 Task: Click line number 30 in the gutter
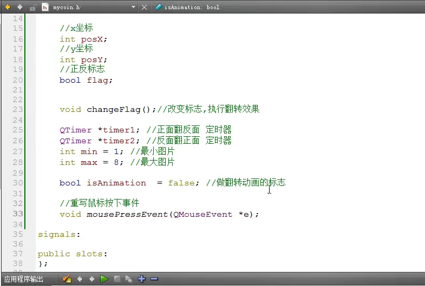click(x=18, y=183)
